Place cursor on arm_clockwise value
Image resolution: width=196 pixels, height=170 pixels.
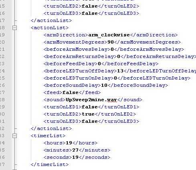pyautogui.click(x=109, y=35)
